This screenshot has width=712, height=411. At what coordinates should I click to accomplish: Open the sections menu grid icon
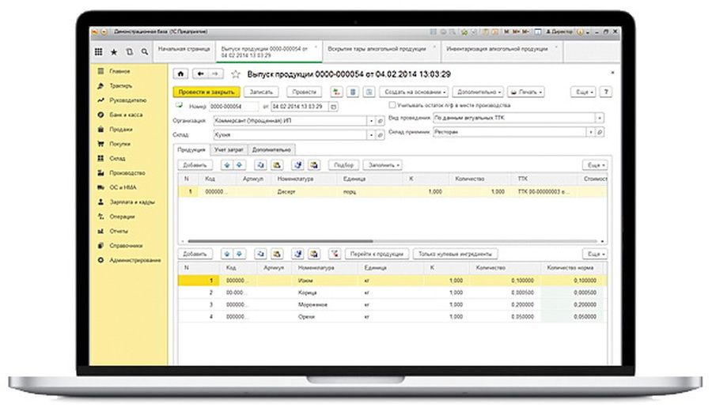click(99, 51)
